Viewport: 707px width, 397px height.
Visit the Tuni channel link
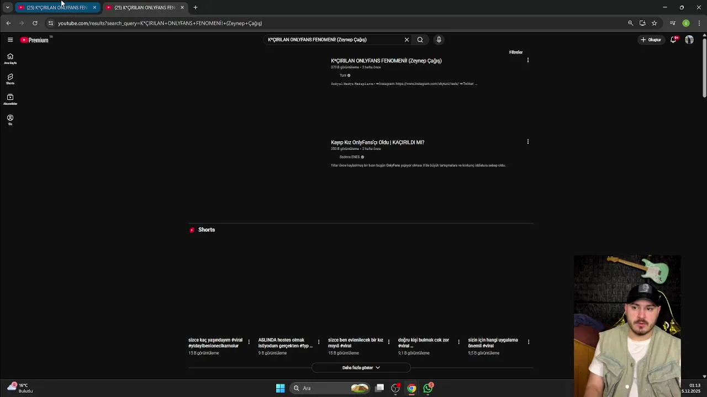[x=343, y=76]
